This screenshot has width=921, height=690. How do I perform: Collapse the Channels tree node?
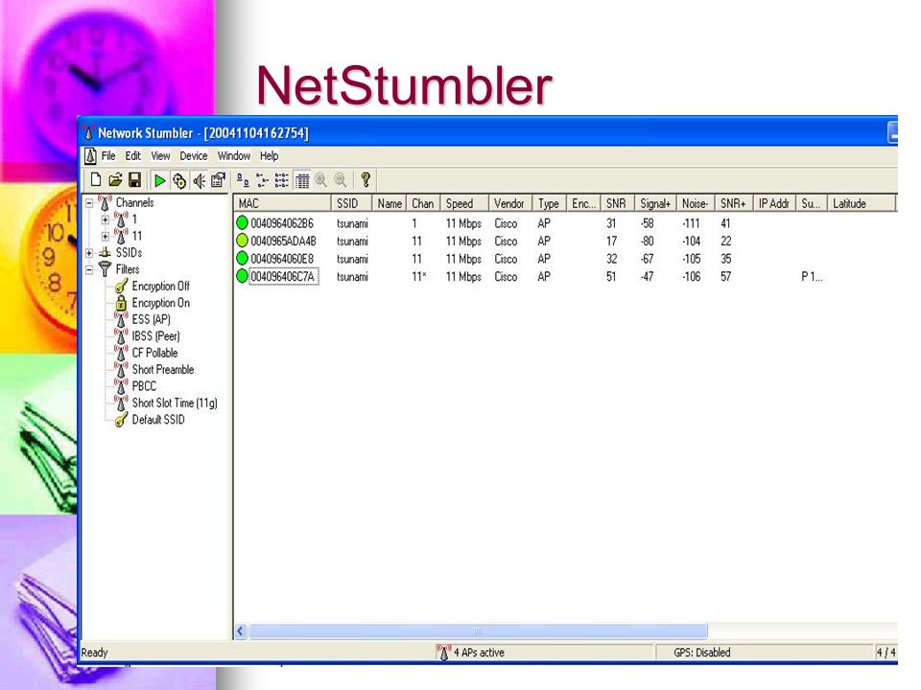click(x=88, y=203)
